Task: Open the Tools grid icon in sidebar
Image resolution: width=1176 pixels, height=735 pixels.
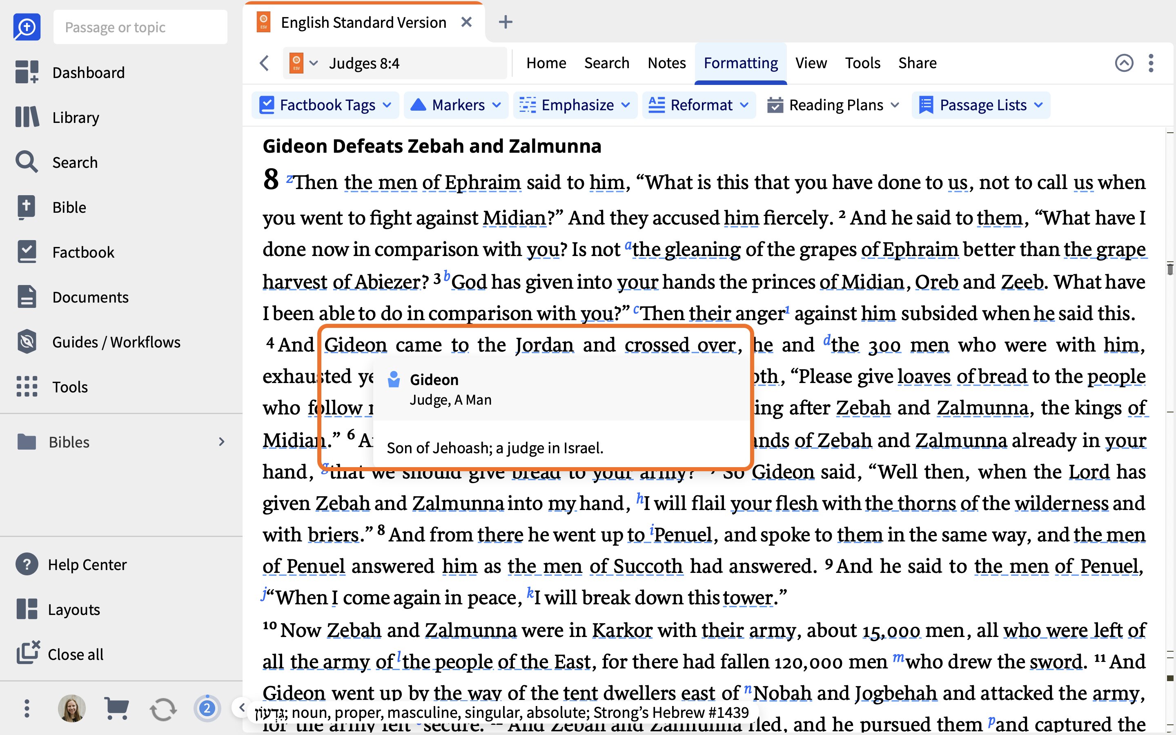Action: point(27,387)
